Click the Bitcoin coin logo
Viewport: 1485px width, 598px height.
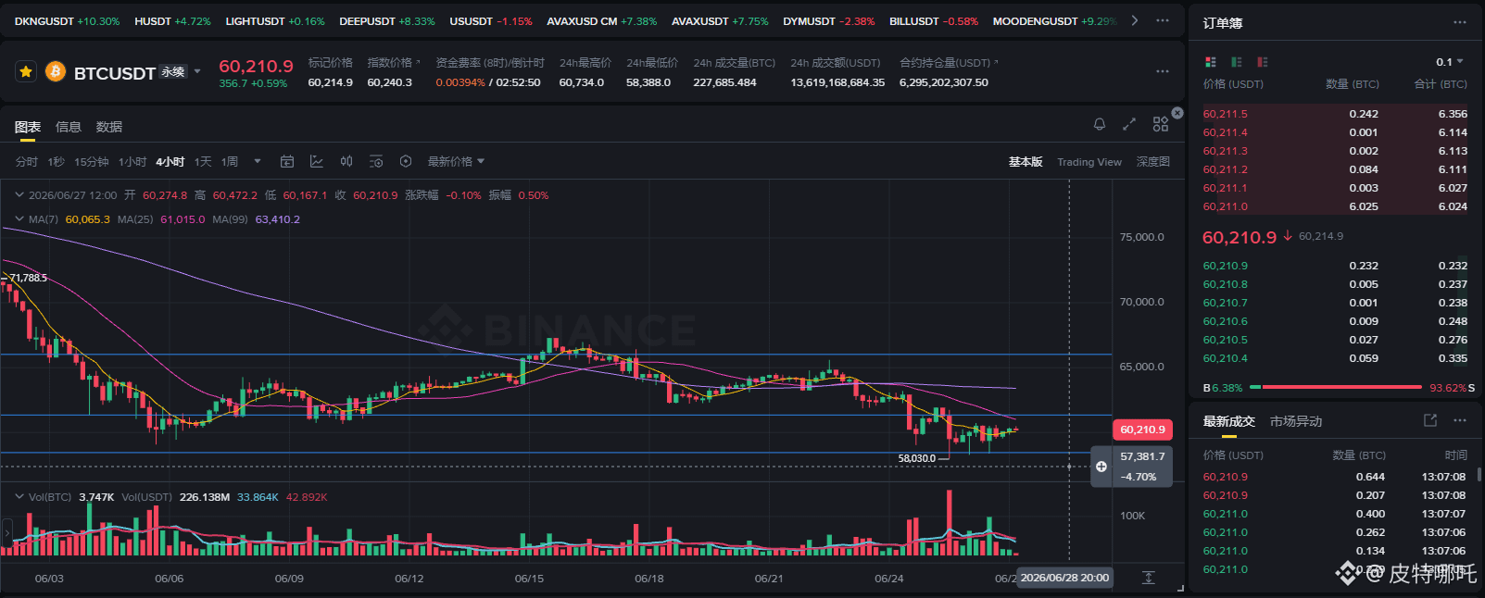click(56, 71)
